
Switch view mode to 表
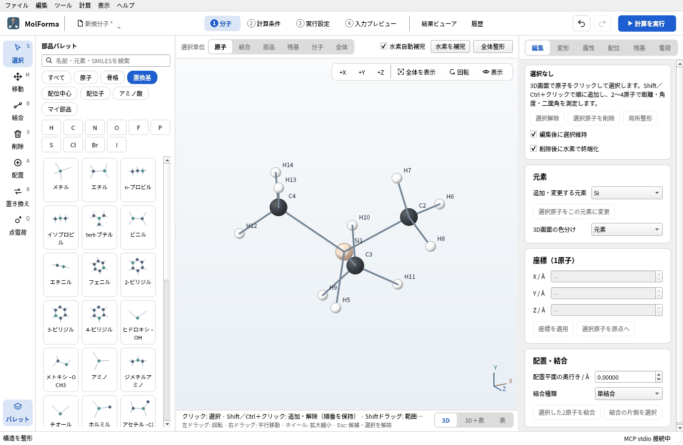click(x=502, y=420)
